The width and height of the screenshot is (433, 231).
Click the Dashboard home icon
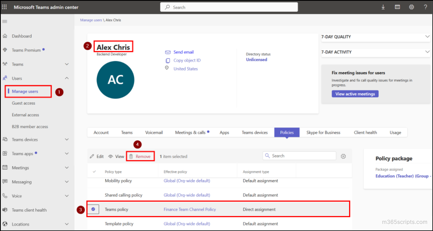(x=5, y=36)
